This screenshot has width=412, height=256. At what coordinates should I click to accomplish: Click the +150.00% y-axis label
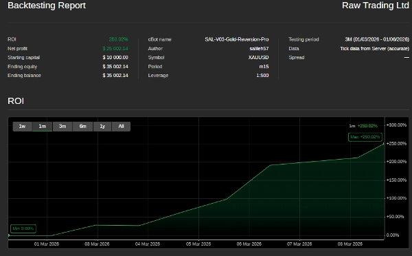click(396, 180)
